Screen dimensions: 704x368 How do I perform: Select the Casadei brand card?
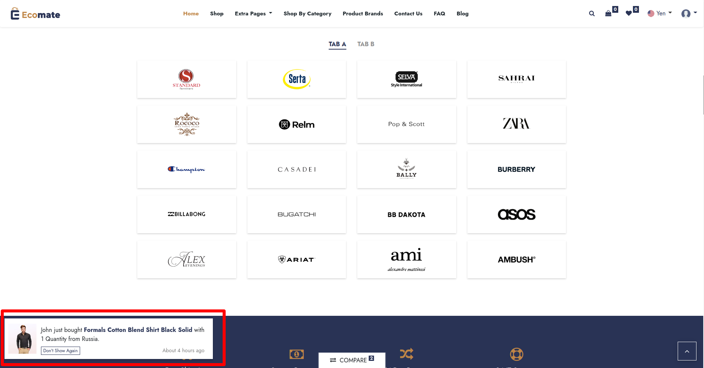[x=297, y=169]
